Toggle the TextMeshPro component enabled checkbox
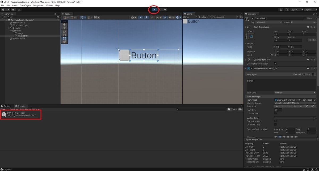319x171 pixels. [251, 69]
